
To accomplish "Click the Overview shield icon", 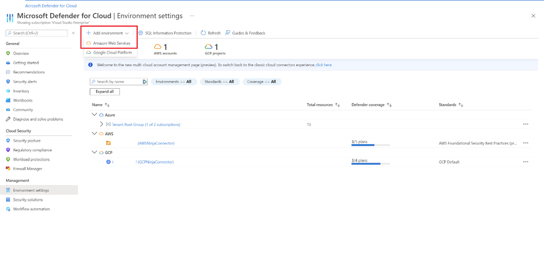I will click(x=8, y=53).
